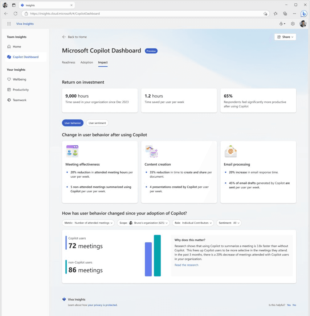Open tab actions menu icon
The image size is (310, 316).
[x=14, y=5]
